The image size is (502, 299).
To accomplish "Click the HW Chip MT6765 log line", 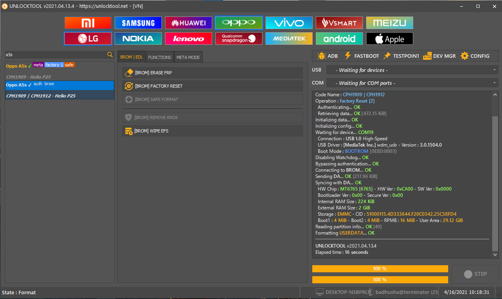I will click(385, 189).
